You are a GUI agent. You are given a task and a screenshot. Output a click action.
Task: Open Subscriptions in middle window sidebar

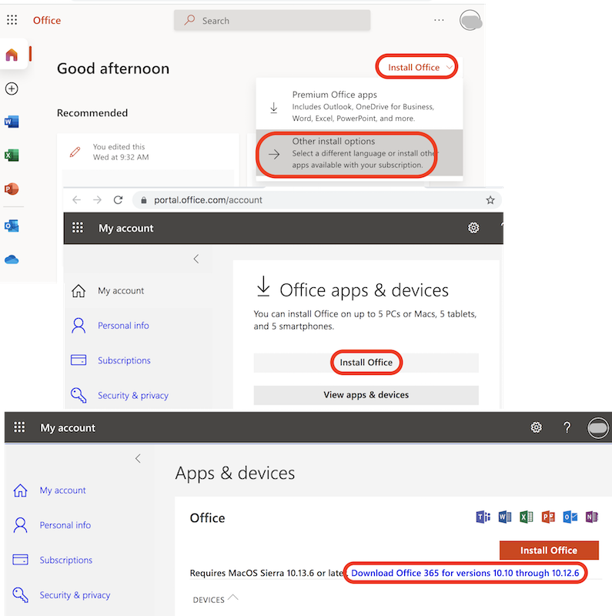coord(124,360)
